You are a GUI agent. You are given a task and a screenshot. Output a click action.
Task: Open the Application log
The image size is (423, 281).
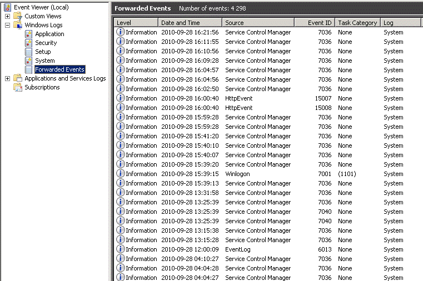click(49, 34)
